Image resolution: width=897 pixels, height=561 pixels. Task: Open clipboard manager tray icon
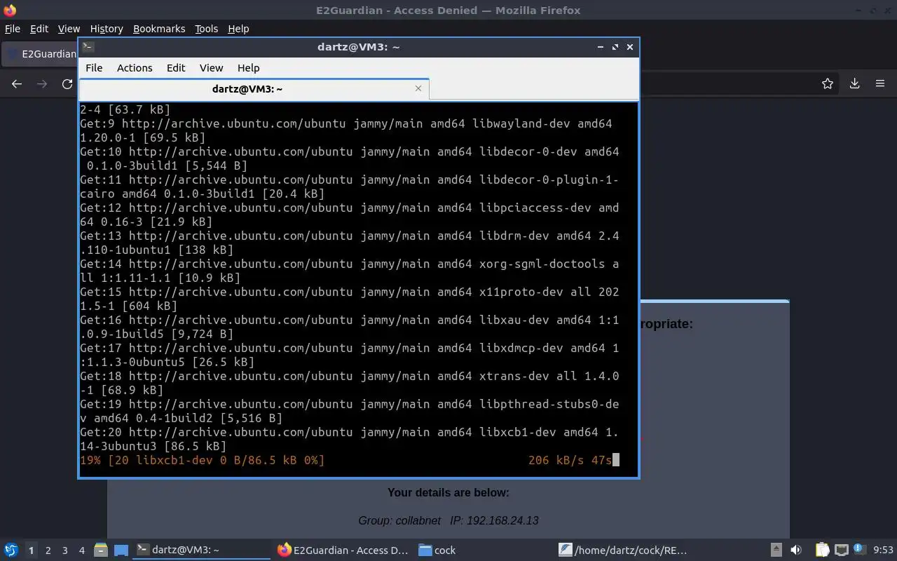[x=822, y=550]
